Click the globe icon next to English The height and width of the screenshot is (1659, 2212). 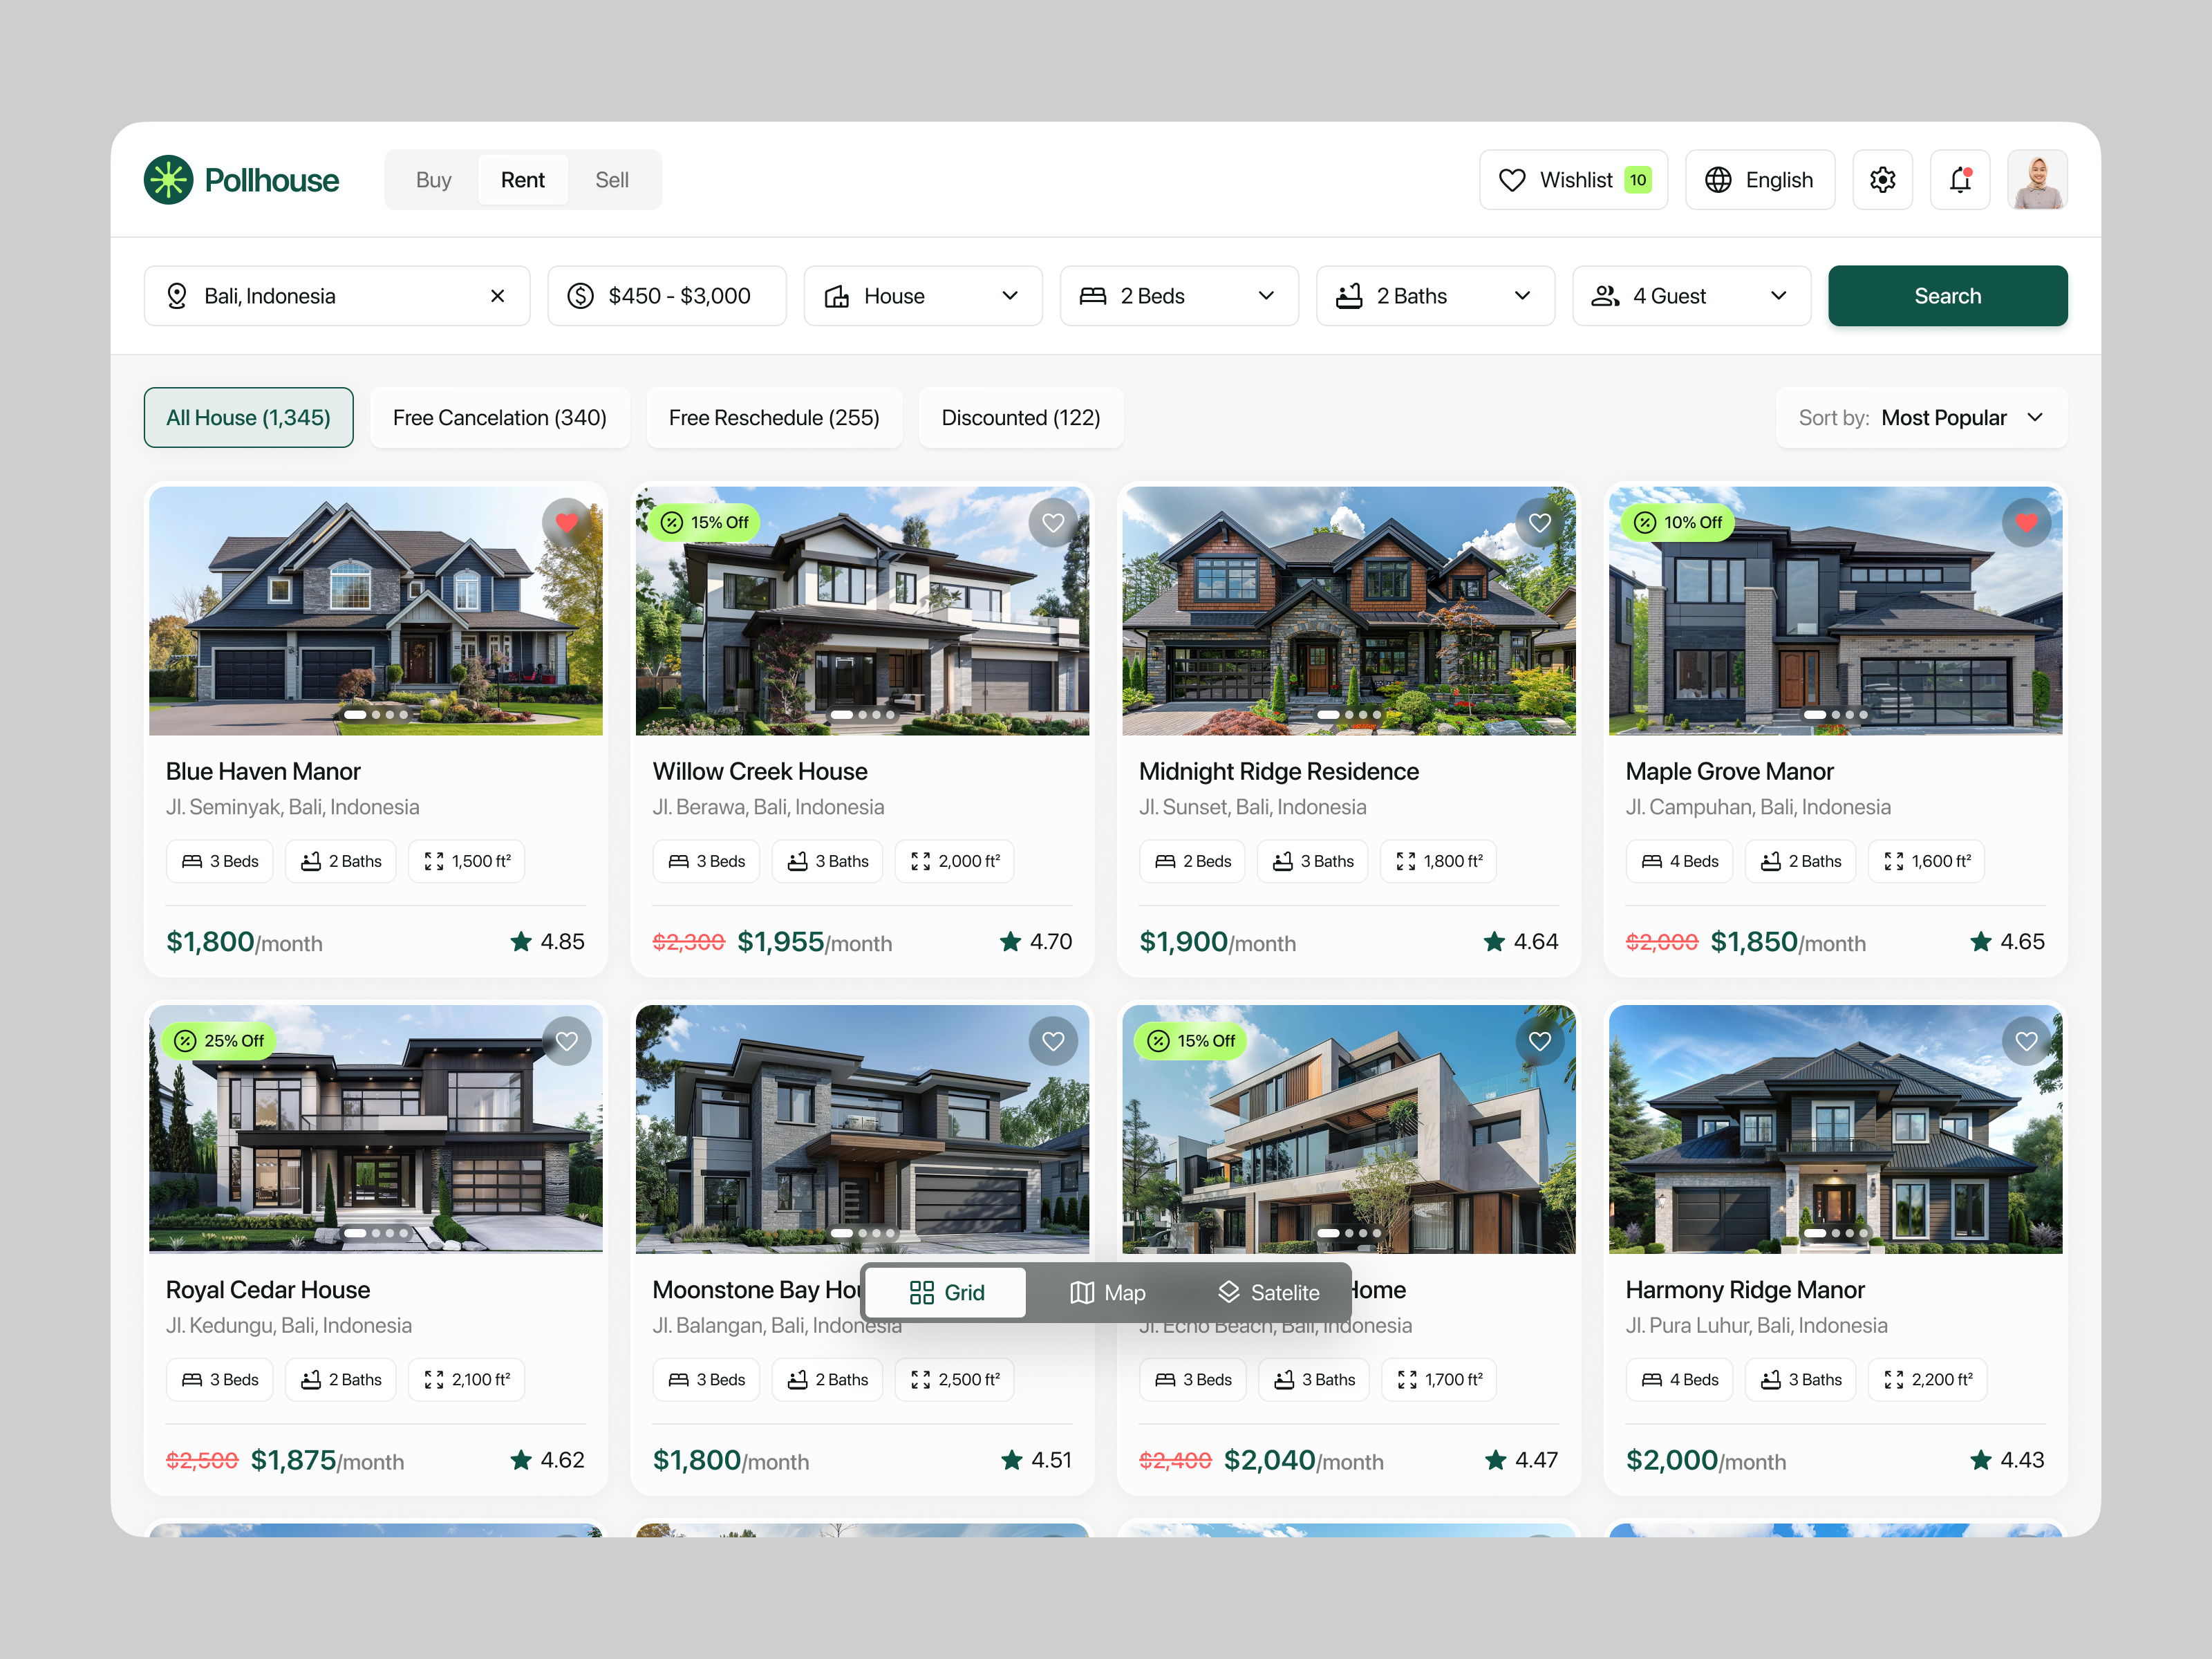point(1718,180)
